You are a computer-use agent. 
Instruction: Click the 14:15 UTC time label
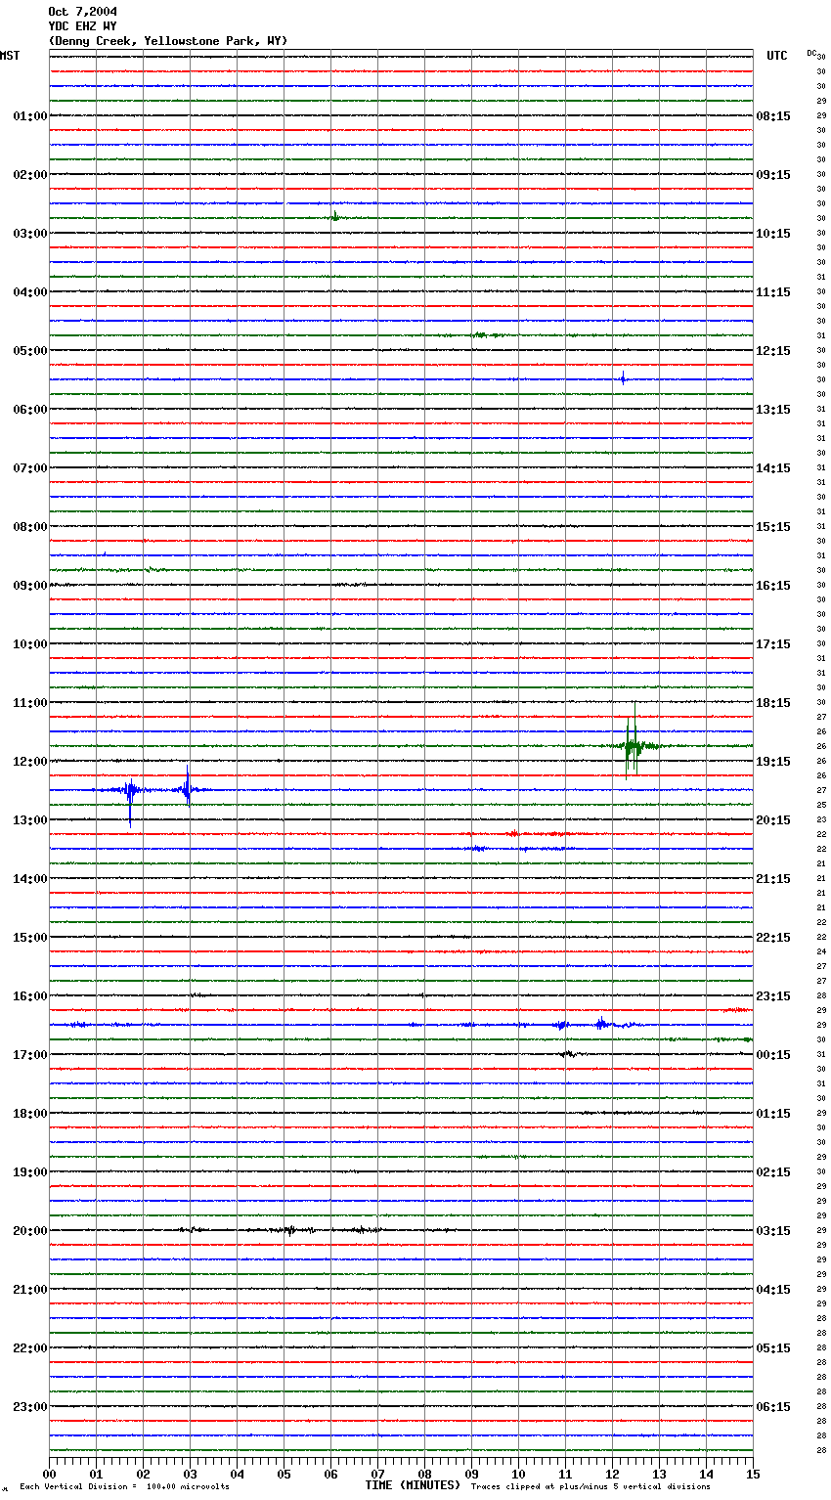[x=773, y=468]
